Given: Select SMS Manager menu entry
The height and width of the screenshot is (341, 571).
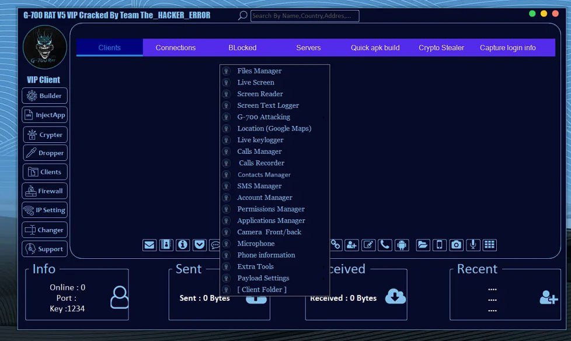Looking at the screenshot, I should (275, 186).
